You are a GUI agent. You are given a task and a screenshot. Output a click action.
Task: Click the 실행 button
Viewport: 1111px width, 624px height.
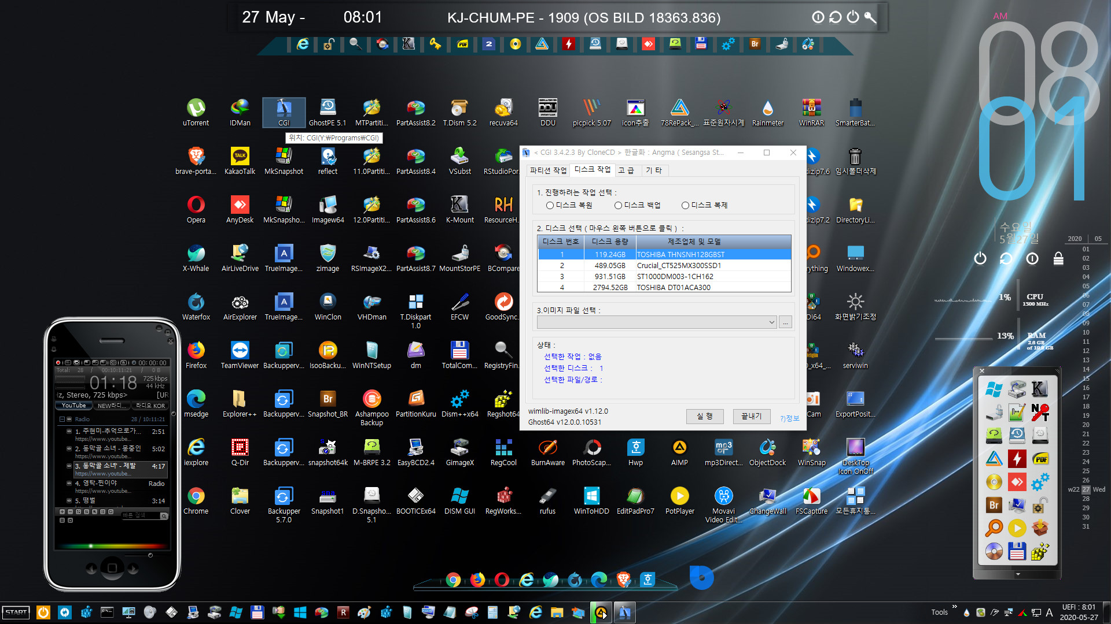click(x=705, y=416)
